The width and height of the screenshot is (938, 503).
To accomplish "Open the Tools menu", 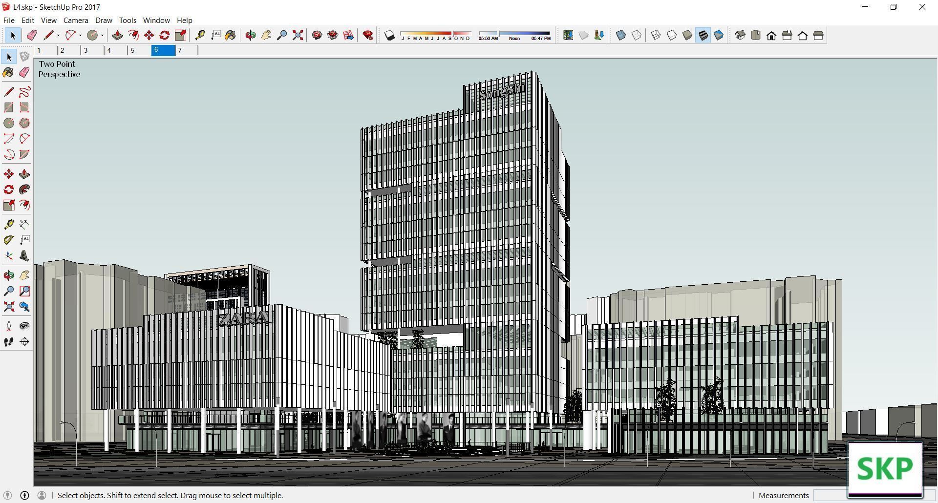I will (128, 20).
